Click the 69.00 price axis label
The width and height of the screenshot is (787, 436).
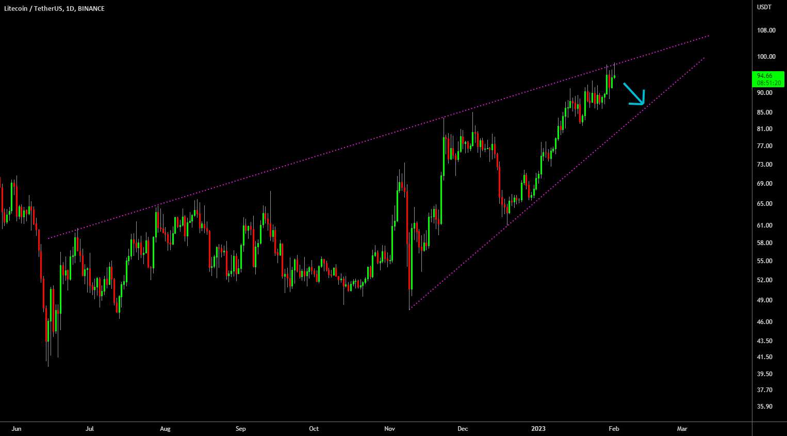pyautogui.click(x=764, y=184)
